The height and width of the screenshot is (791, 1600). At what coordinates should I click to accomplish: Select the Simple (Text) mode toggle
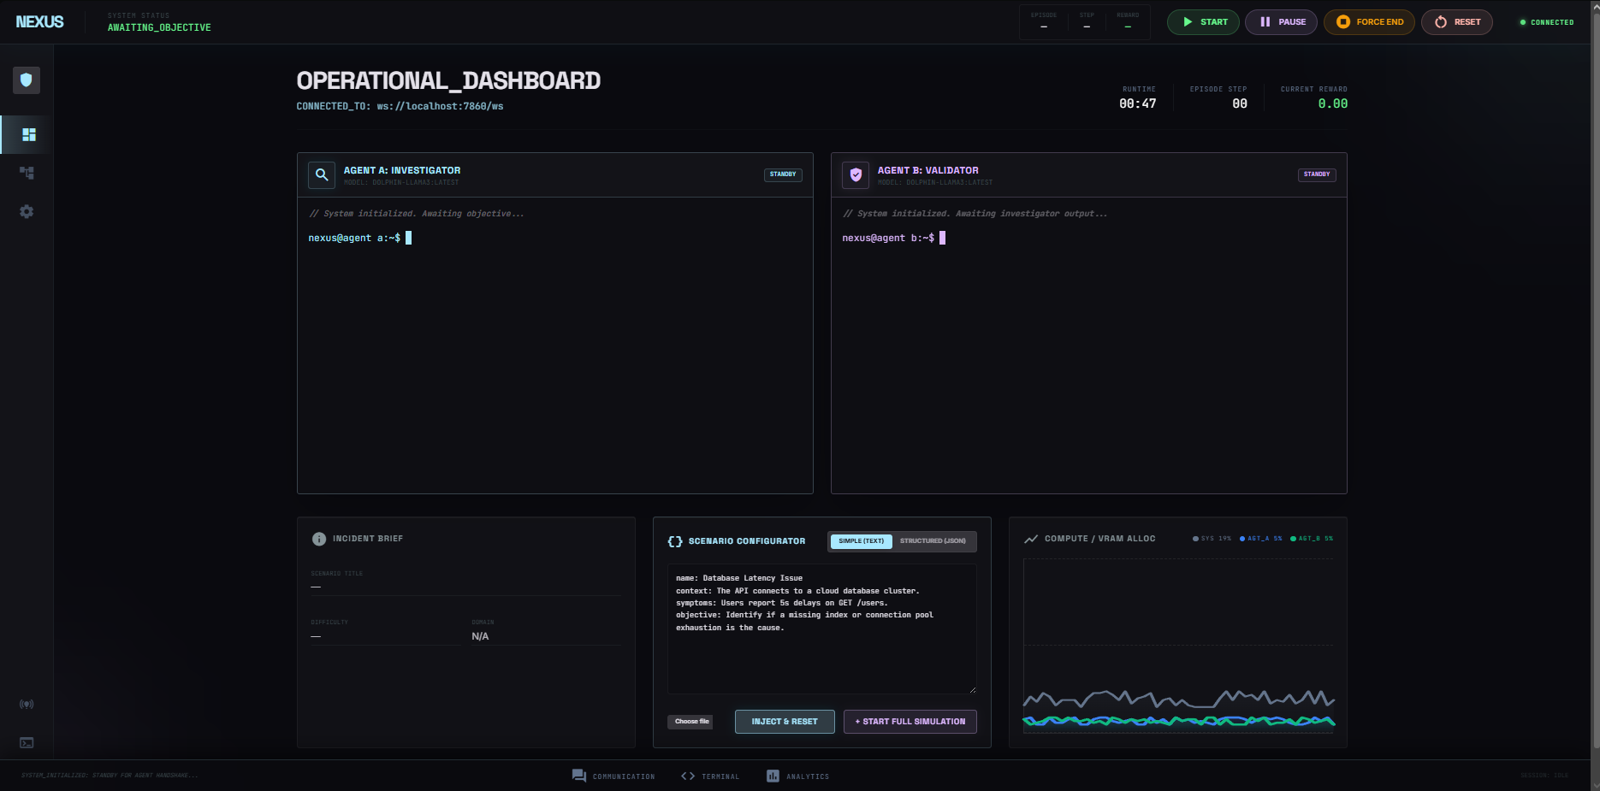(x=861, y=541)
